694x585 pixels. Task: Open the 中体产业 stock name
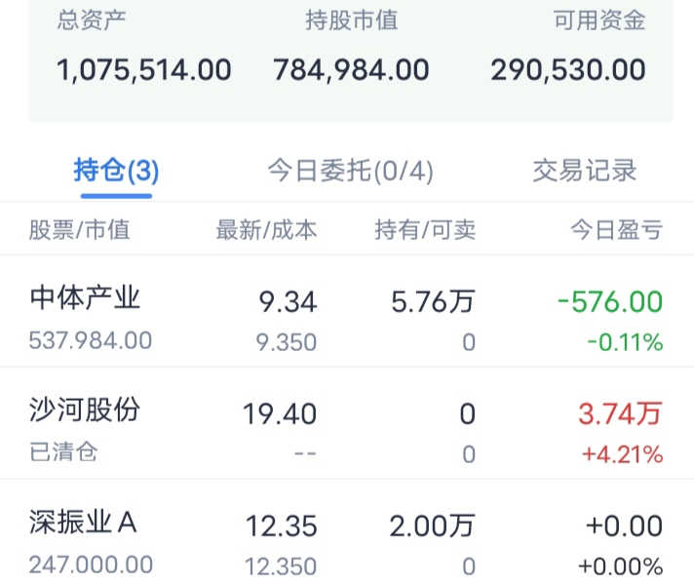tap(86, 297)
